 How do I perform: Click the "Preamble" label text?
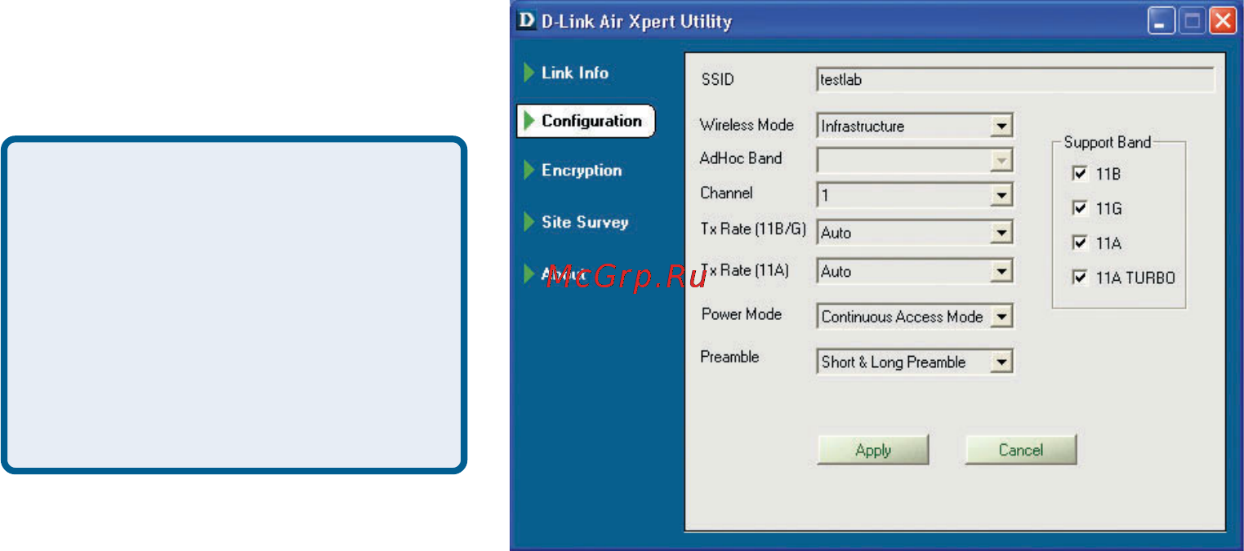[729, 357]
